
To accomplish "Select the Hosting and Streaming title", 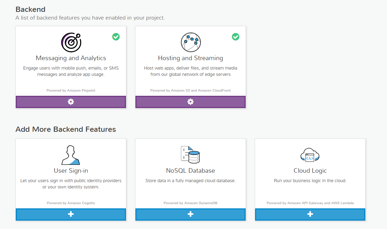I will tap(190, 58).
